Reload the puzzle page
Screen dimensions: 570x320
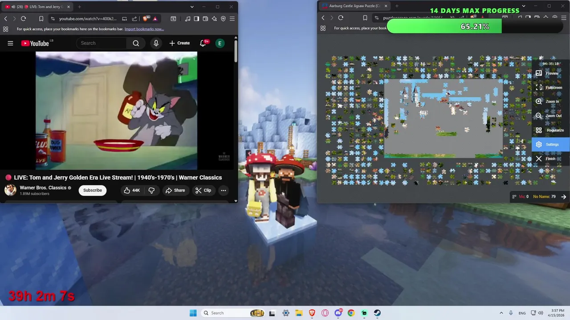point(341,18)
